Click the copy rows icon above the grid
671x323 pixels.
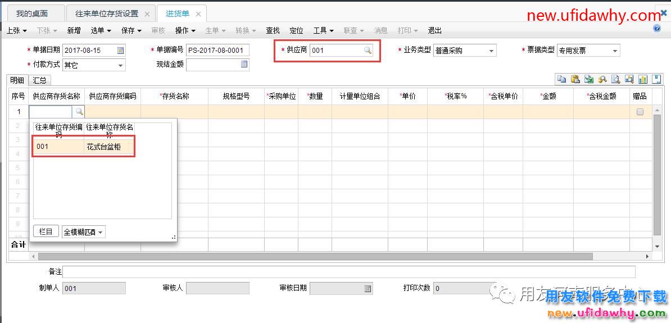[561, 79]
